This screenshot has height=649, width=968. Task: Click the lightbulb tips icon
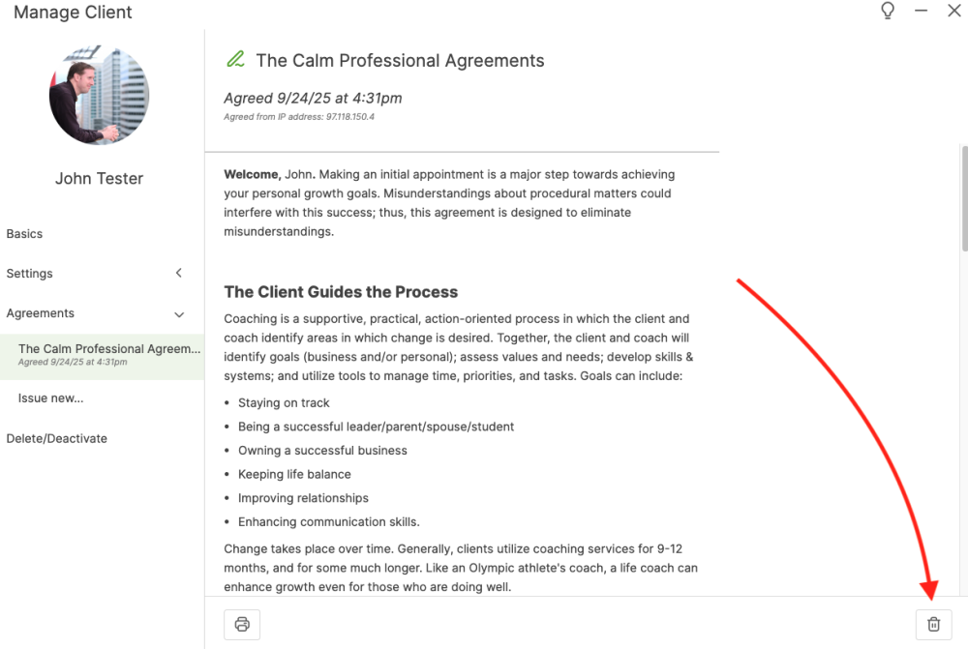click(x=888, y=12)
